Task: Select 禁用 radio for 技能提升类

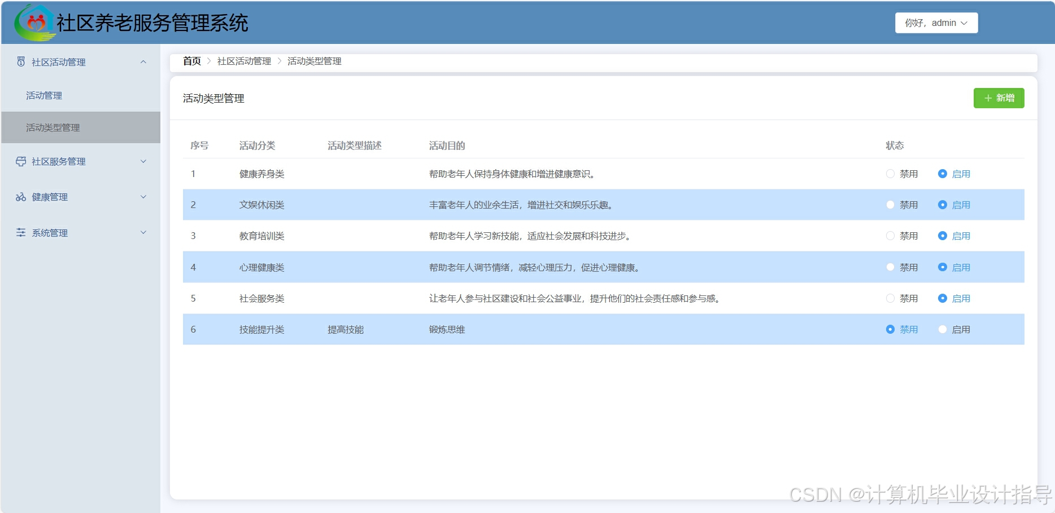Action: (890, 329)
